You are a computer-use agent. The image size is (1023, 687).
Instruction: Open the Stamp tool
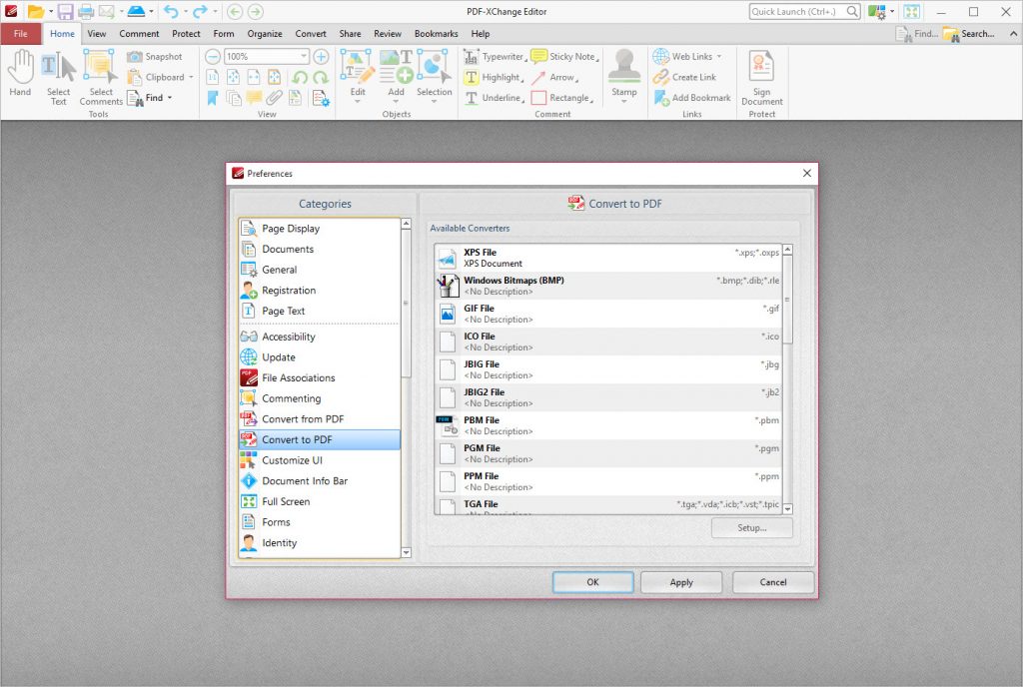point(624,76)
